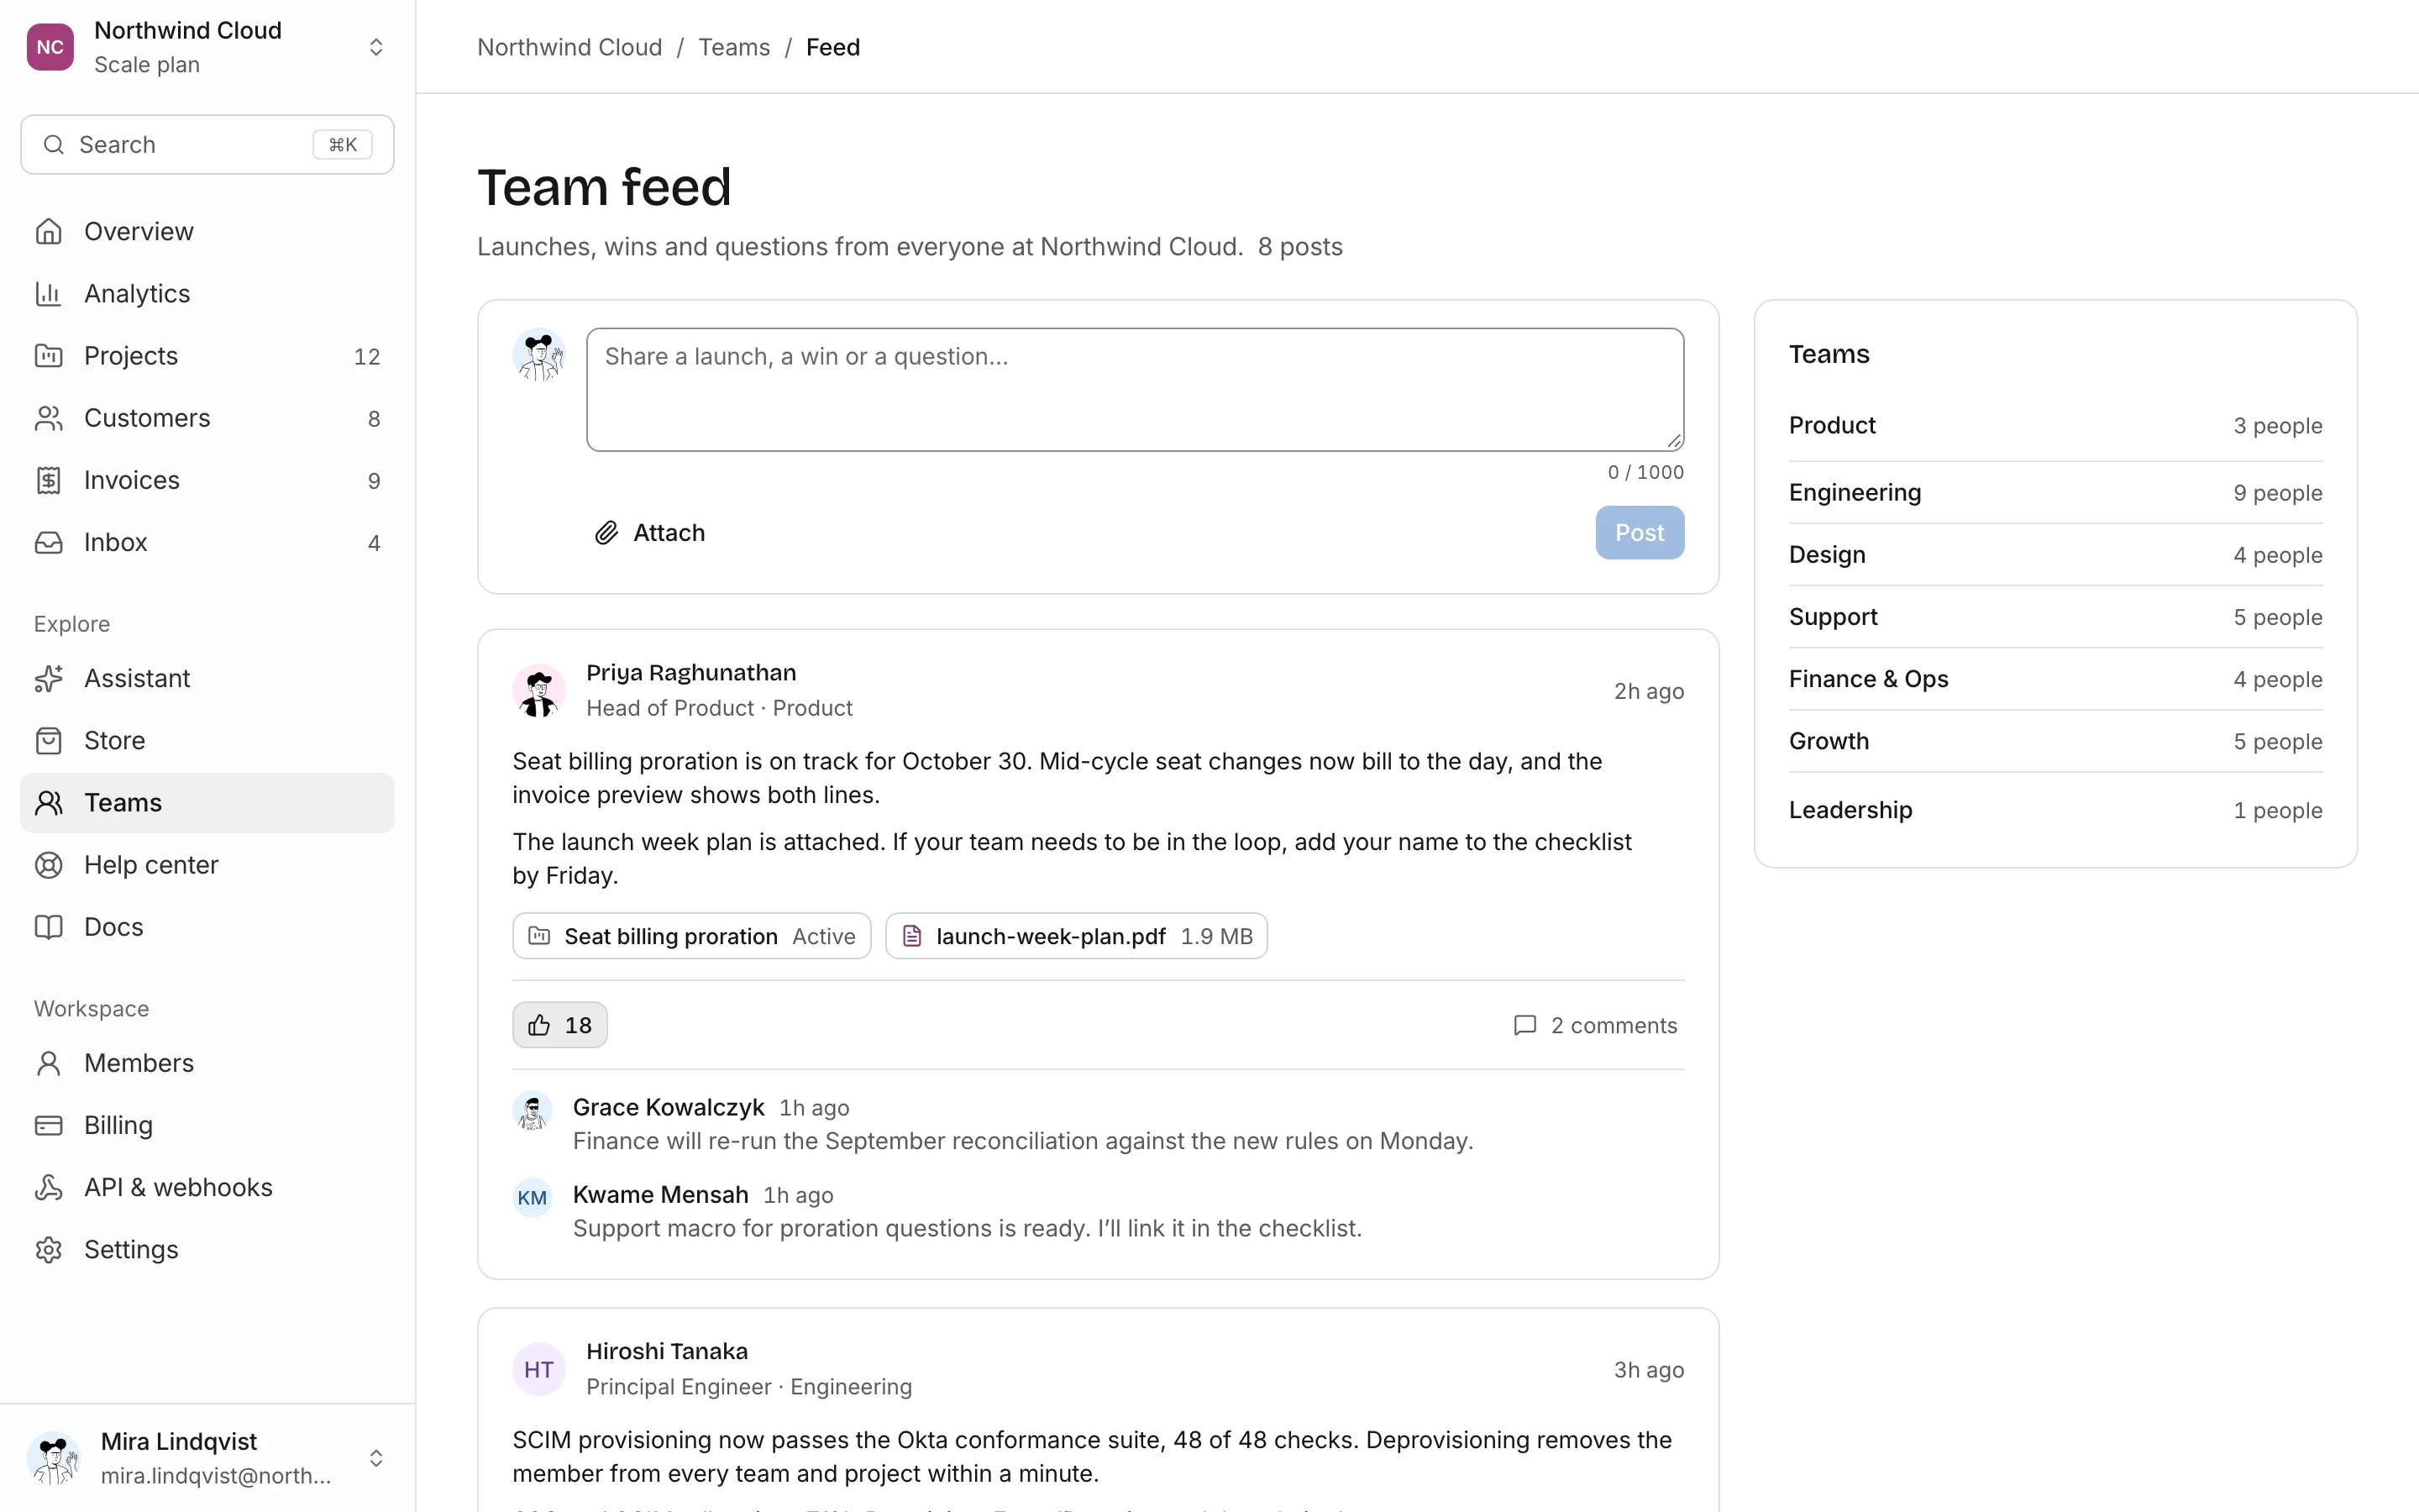Open the launch-week-plan.pdf attachment

tap(1077, 936)
